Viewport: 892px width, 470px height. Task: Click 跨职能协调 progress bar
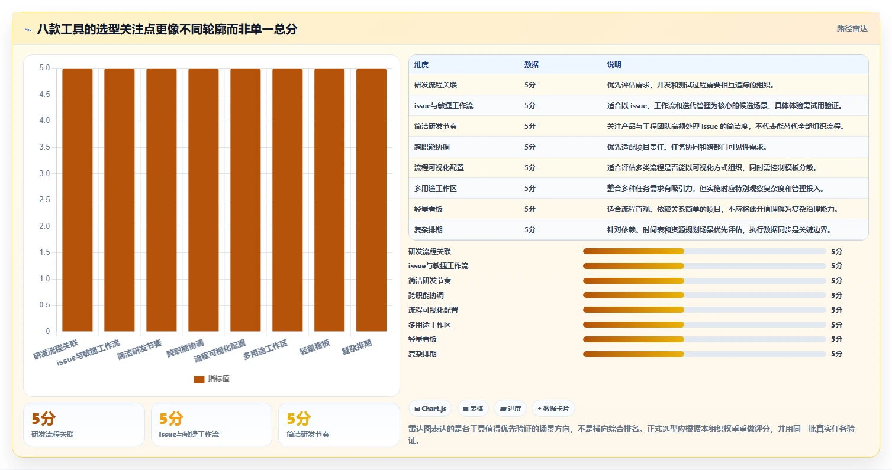[704, 295]
